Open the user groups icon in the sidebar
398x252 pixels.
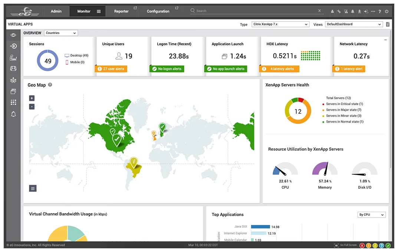point(13,68)
